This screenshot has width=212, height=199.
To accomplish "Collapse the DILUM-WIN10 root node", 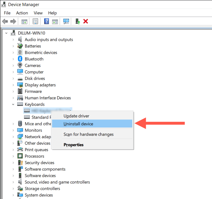I will pos(6,33).
